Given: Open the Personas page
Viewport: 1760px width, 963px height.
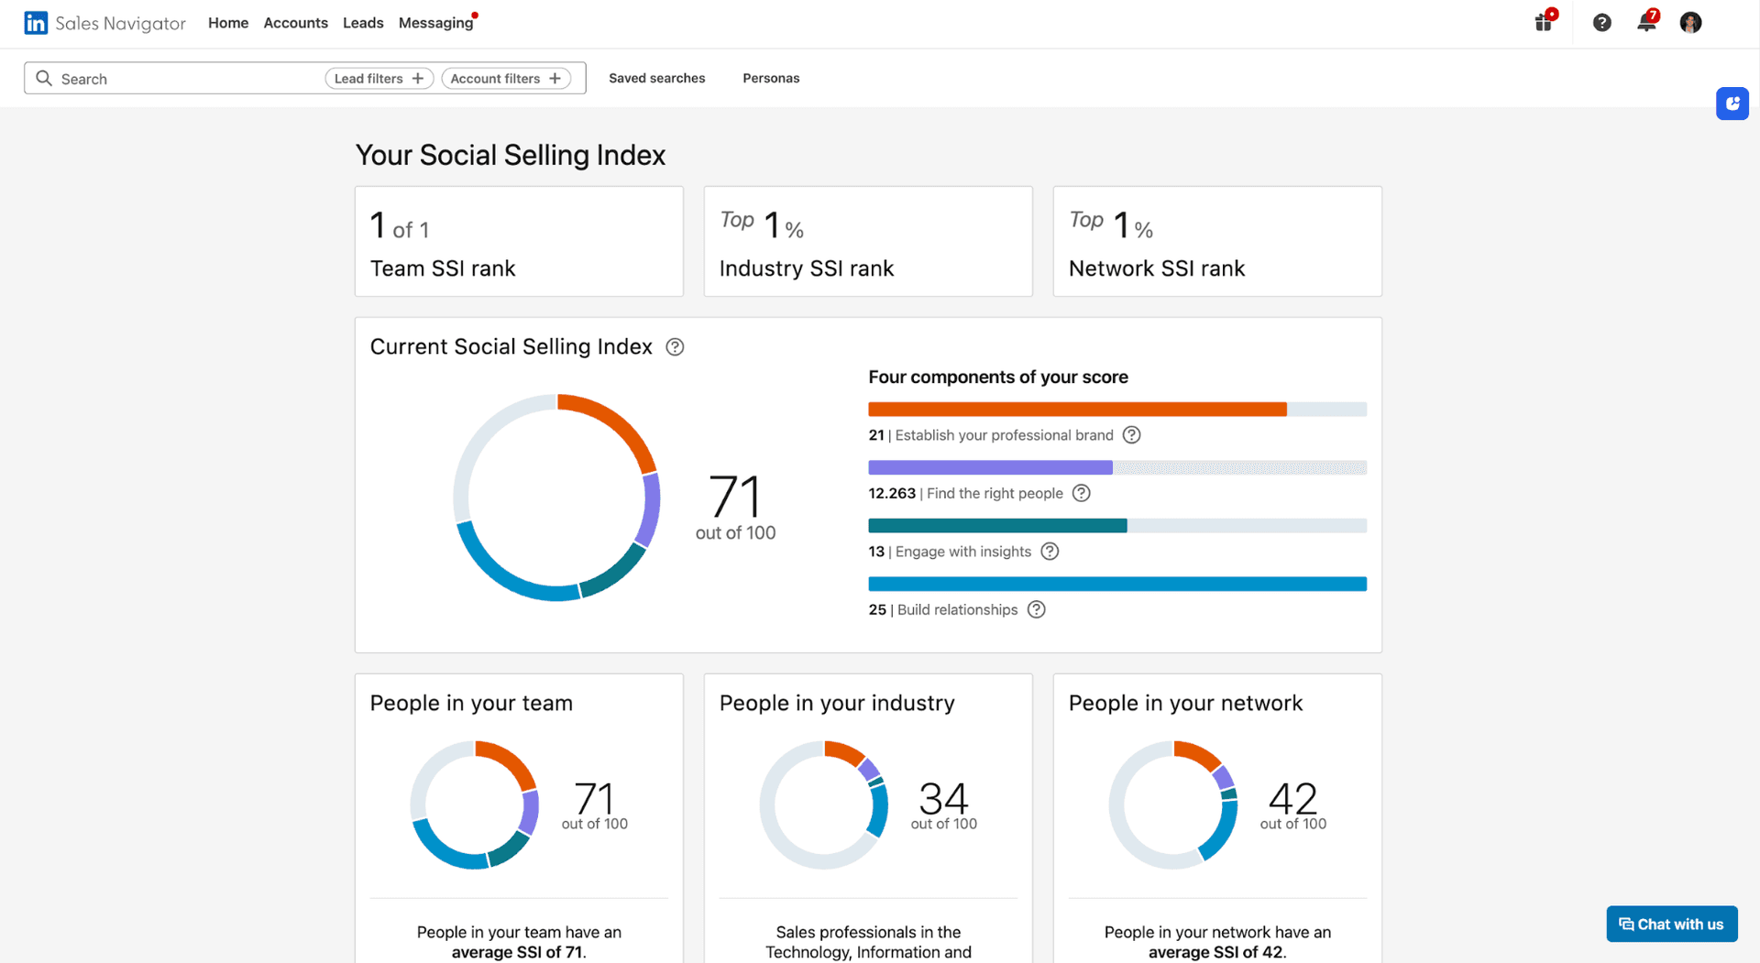Looking at the screenshot, I should tap(771, 78).
